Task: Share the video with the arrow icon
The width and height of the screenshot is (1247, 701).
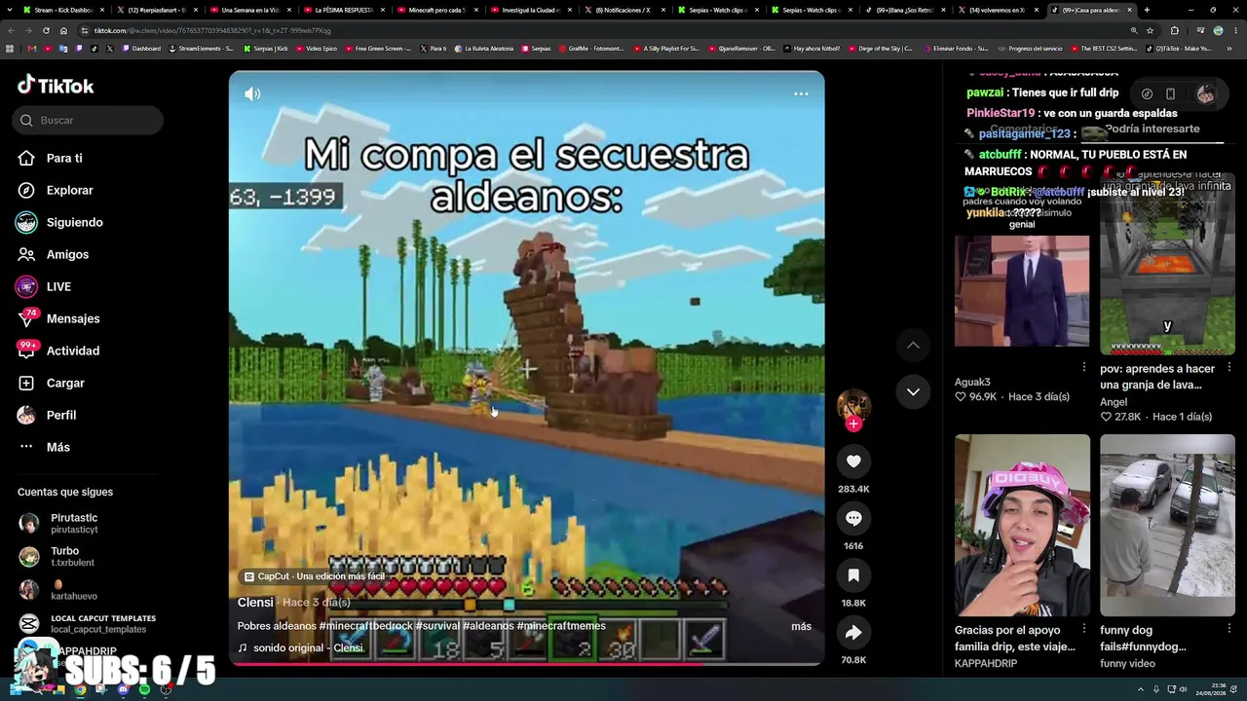Action: click(853, 633)
